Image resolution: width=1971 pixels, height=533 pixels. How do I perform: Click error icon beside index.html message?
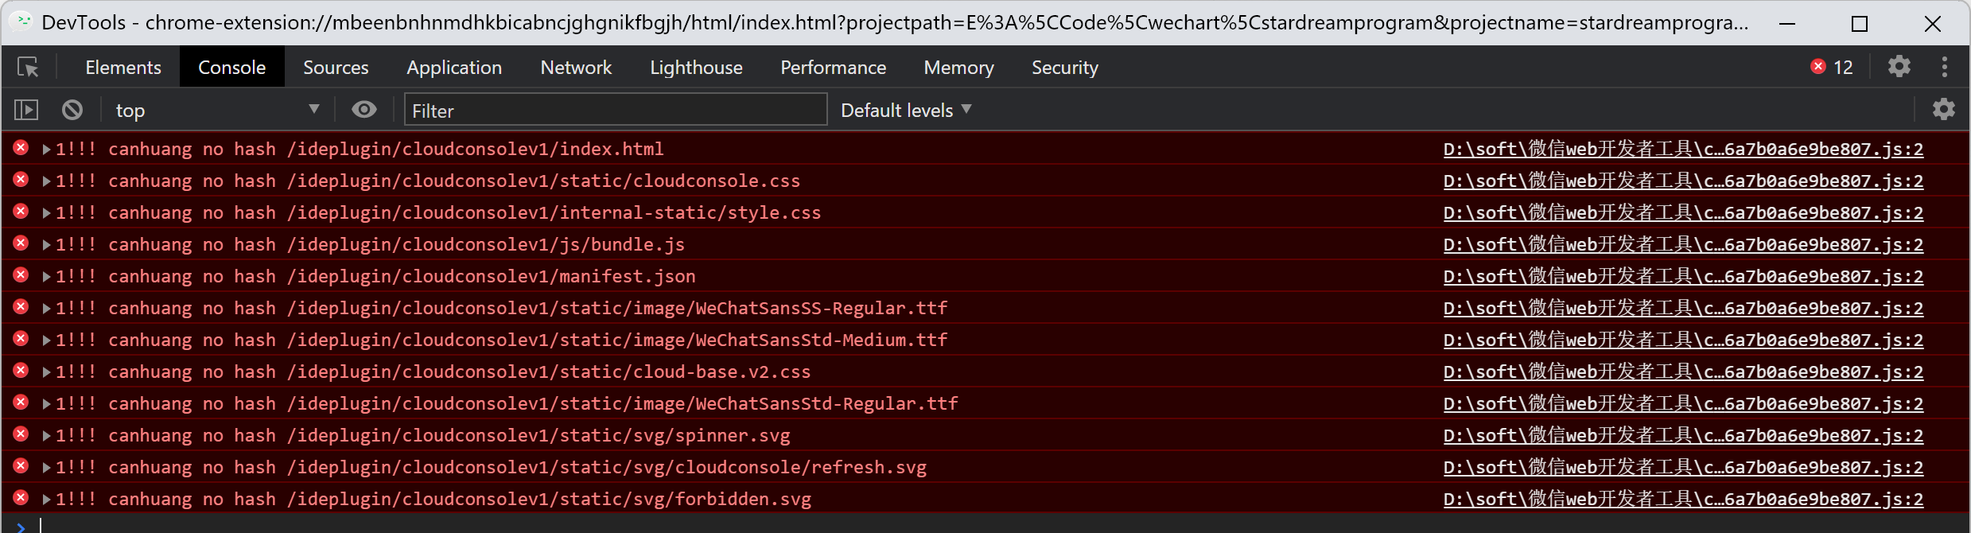point(21,148)
